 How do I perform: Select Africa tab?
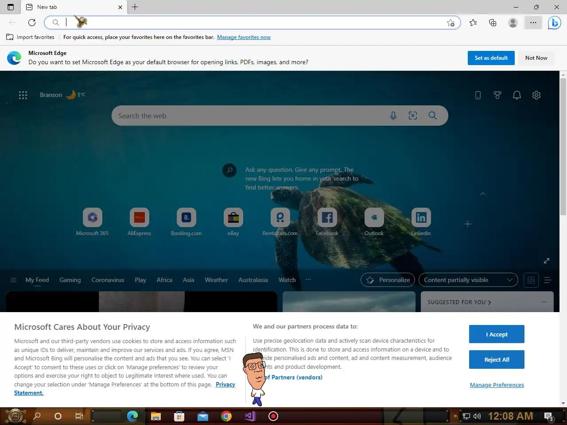click(164, 280)
